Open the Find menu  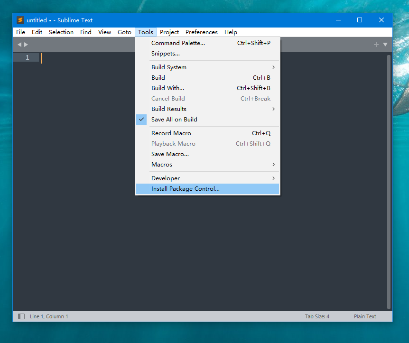point(86,32)
